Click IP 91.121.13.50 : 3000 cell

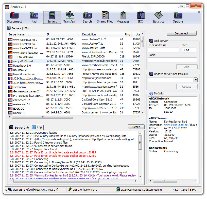pyautogui.click(x=59, y=82)
